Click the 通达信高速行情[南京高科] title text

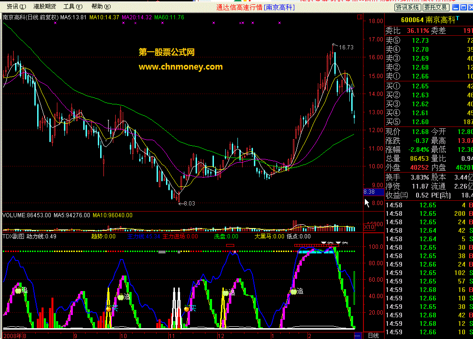click(x=255, y=8)
